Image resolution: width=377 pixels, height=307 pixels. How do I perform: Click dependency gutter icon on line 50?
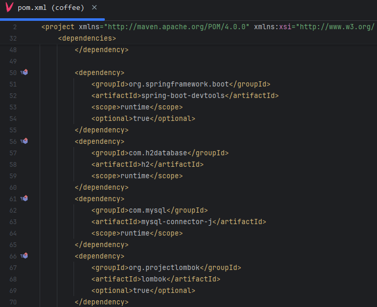(24, 72)
